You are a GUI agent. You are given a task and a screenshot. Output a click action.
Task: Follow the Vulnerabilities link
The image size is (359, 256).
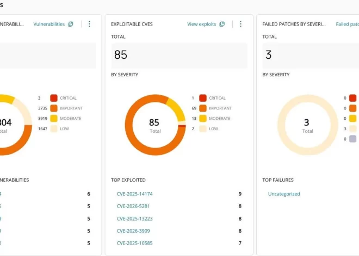(x=49, y=24)
